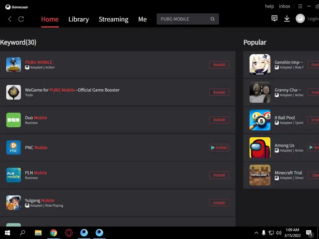Image resolution: width=319 pixels, height=239 pixels.
Task: Open the help menu item
Action: click(269, 6)
